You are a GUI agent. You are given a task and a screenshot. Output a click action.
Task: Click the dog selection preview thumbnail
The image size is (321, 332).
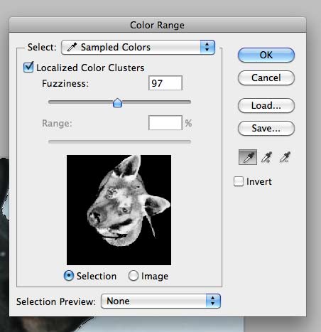pos(119,210)
